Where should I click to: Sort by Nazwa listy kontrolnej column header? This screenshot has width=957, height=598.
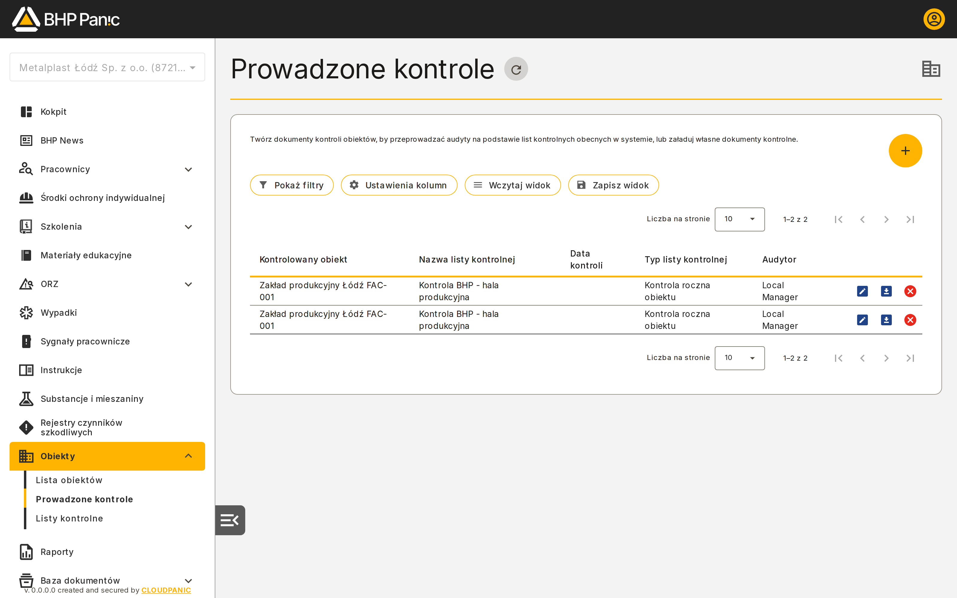[x=467, y=260]
